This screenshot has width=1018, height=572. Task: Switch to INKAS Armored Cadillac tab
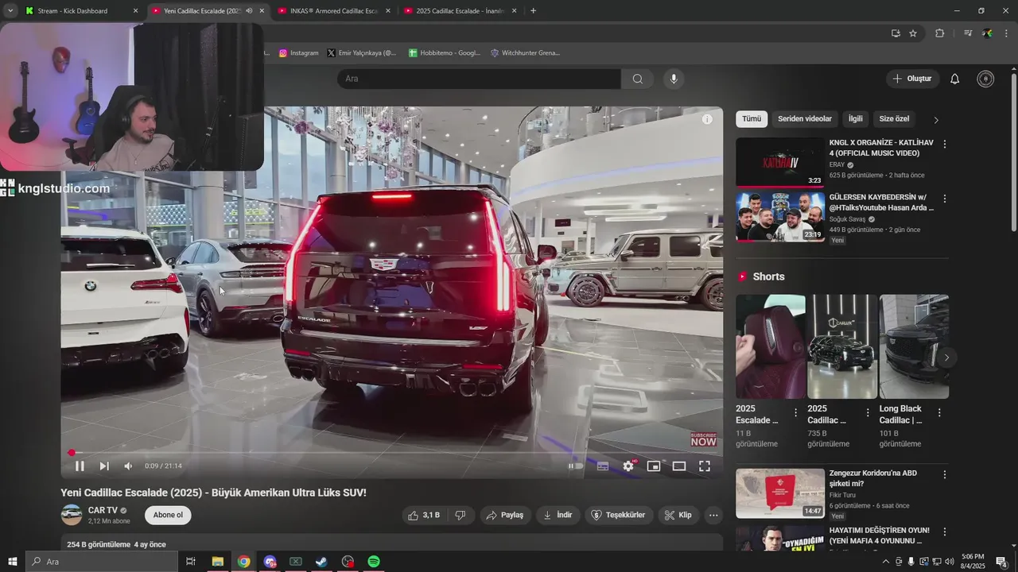point(335,11)
